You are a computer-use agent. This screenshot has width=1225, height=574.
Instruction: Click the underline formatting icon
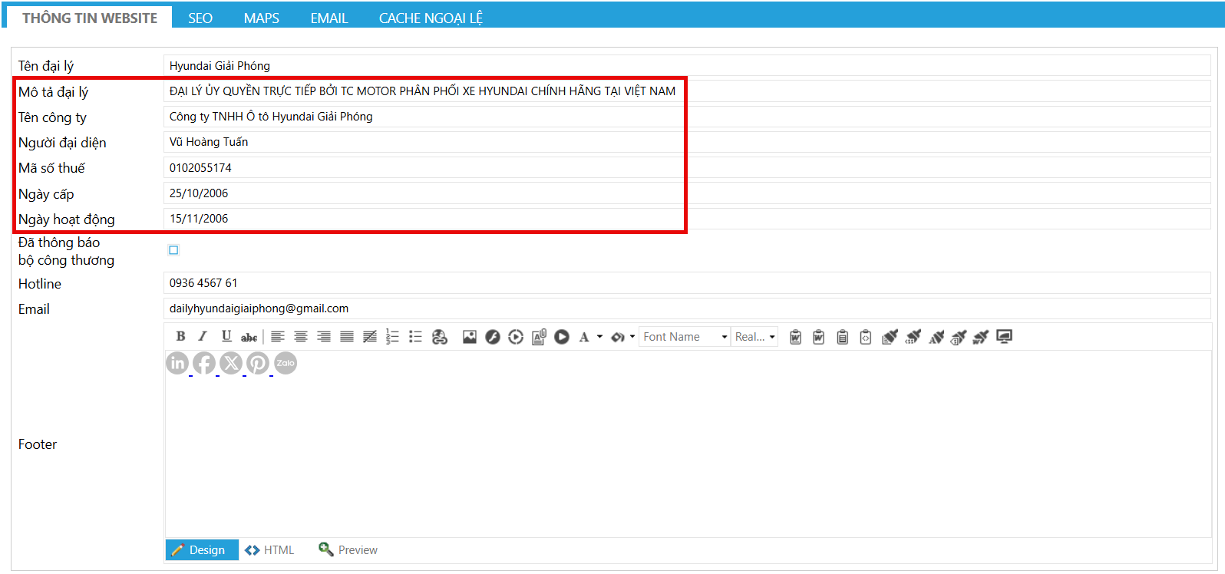pos(226,336)
